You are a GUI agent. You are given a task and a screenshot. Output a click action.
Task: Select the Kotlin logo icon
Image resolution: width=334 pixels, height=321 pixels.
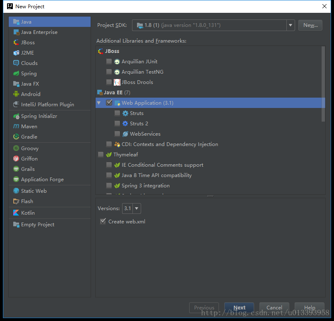click(16, 213)
